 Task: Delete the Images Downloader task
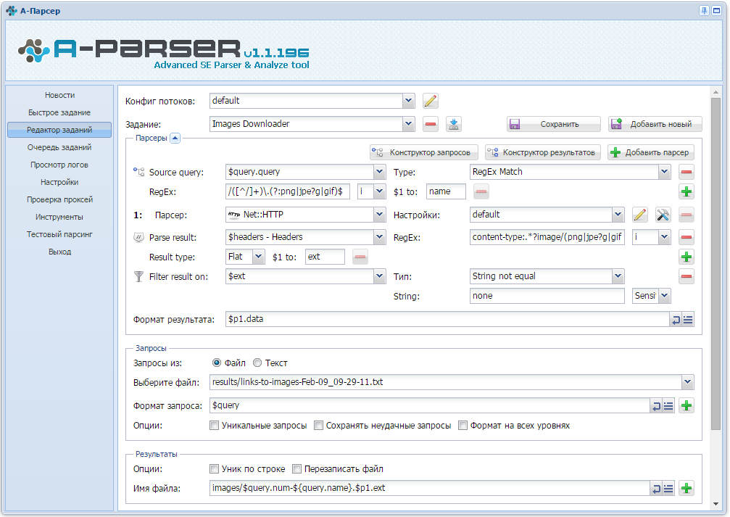(x=431, y=124)
